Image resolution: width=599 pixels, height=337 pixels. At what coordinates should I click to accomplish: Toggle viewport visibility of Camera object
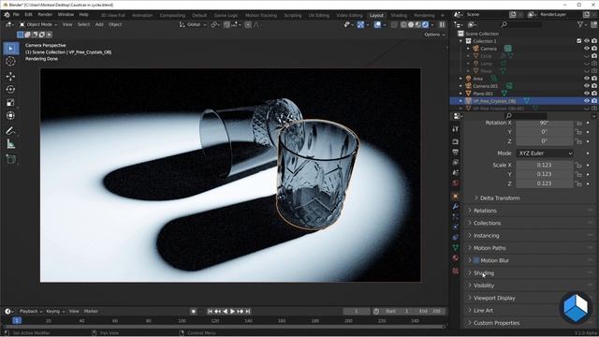coord(587,49)
